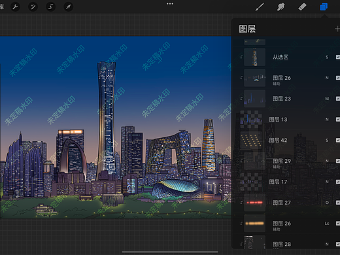340x255 pixels.
Task: Open the Actions wrench menu
Action: [x=15, y=7]
